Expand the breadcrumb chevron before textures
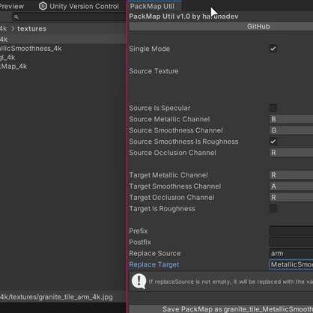This screenshot has width=313, height=313. (13, 28)
